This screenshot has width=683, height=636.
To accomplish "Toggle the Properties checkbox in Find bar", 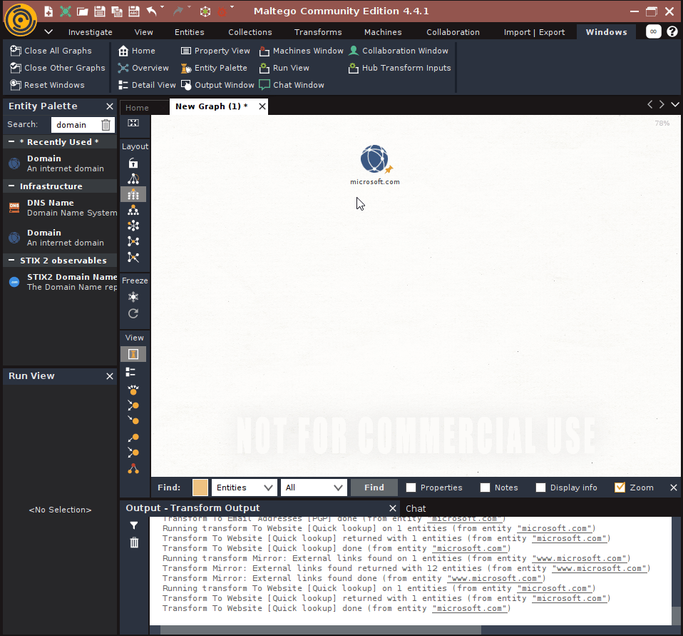I will coord(411,488).
